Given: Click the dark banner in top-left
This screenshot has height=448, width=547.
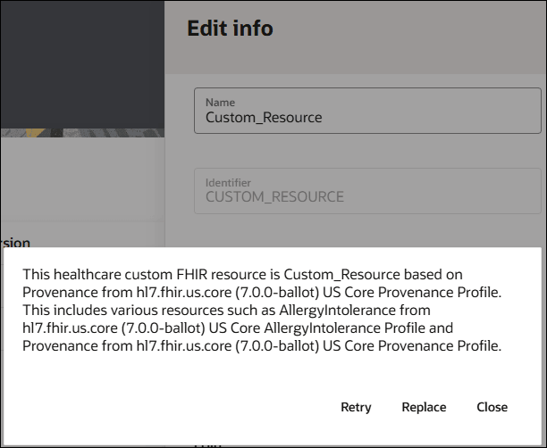Looking at the screenshot, I should pyautogui.click(x=82, y=62).
